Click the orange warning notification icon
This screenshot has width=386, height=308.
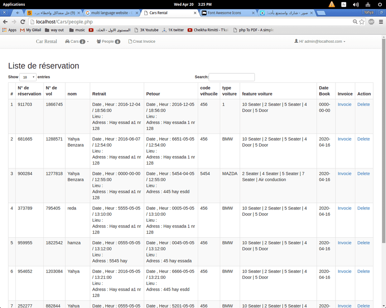tap(332, 4)
